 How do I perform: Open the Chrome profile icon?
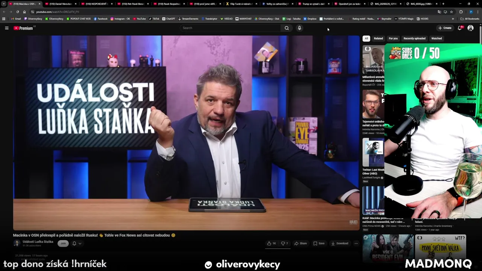click(x=471, y=12)
